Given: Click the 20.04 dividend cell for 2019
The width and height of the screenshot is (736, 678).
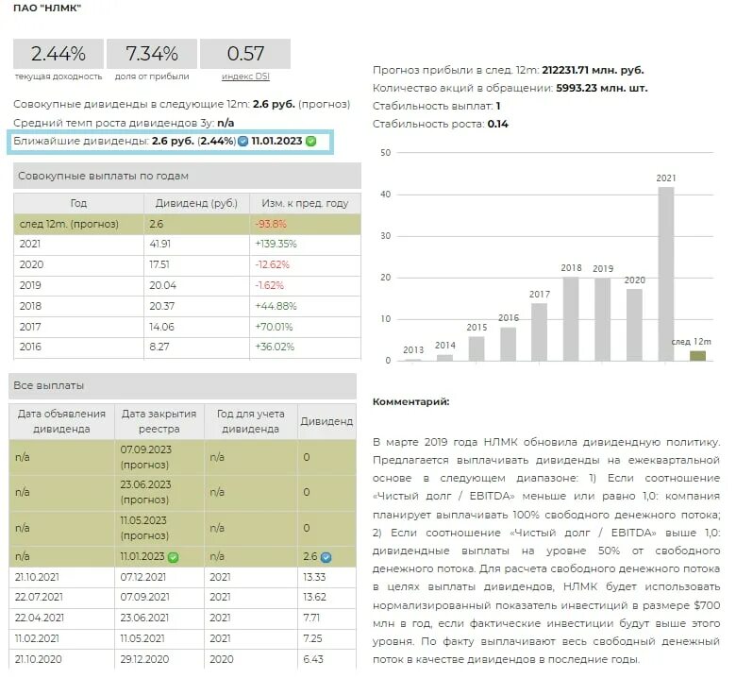Looking at the screenshot, I should pyautogui.click(x=162, y=285).
